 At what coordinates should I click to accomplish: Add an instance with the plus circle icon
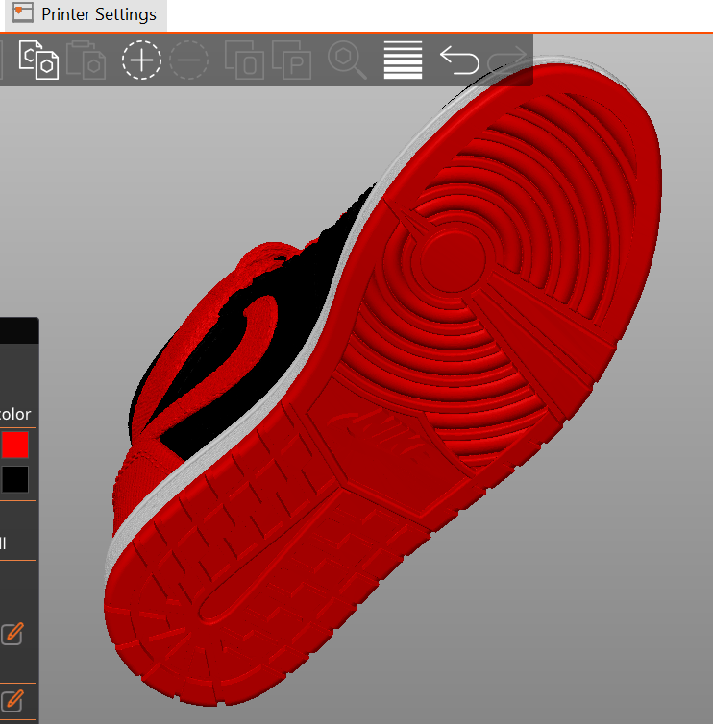click(x=141, y=60)
